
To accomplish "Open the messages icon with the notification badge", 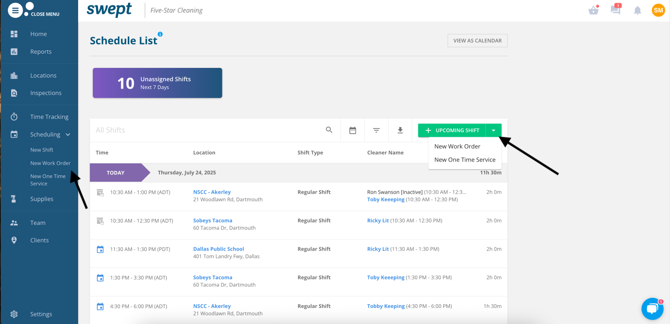I will [615, 10].
